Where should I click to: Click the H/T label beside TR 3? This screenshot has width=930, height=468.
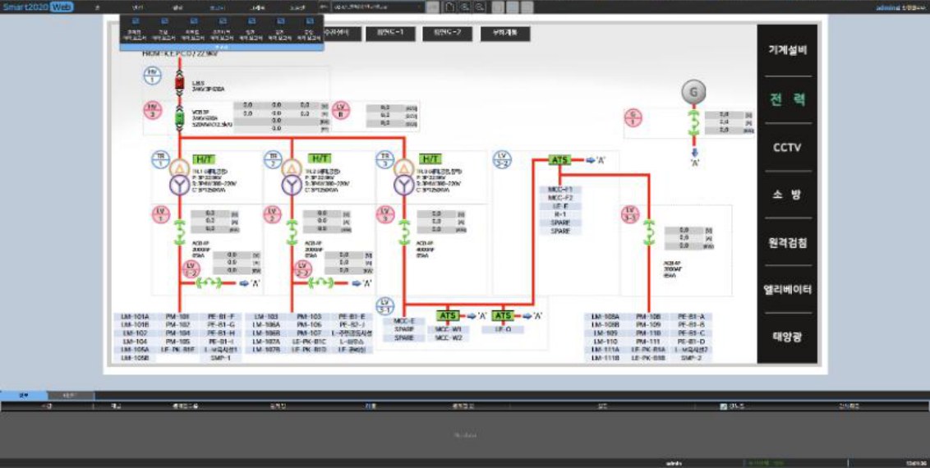[x=431, y=158]
